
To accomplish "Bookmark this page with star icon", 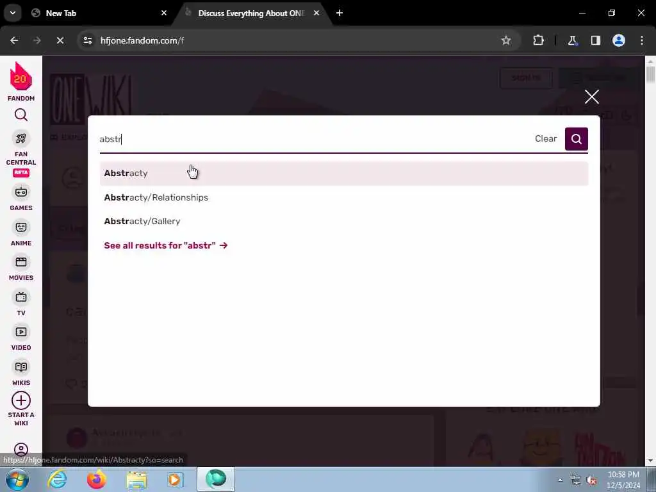I will pyautogui.click(x=506, y=40).
